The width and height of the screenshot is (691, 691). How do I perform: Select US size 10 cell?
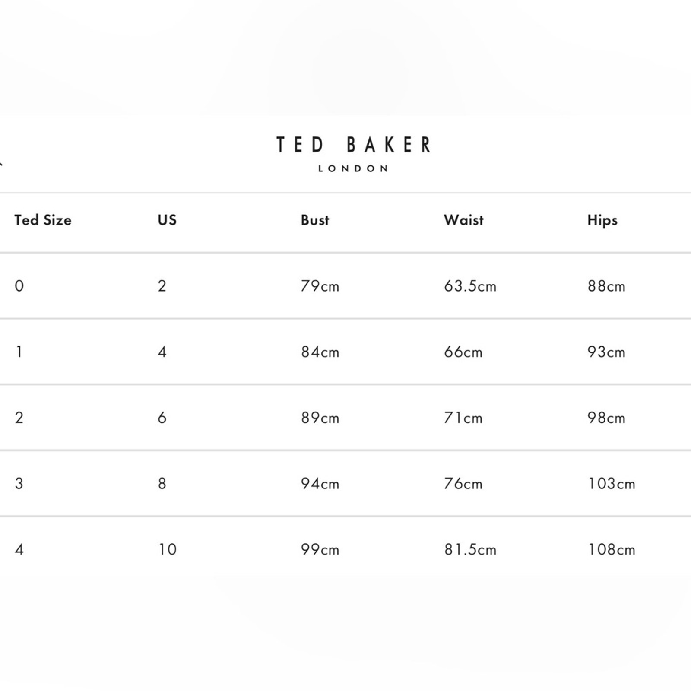coord(168,549)
